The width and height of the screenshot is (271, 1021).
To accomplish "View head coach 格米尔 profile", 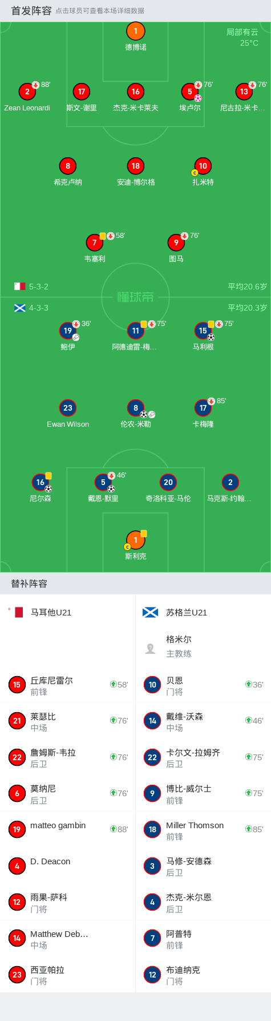I will pos(203,646).
